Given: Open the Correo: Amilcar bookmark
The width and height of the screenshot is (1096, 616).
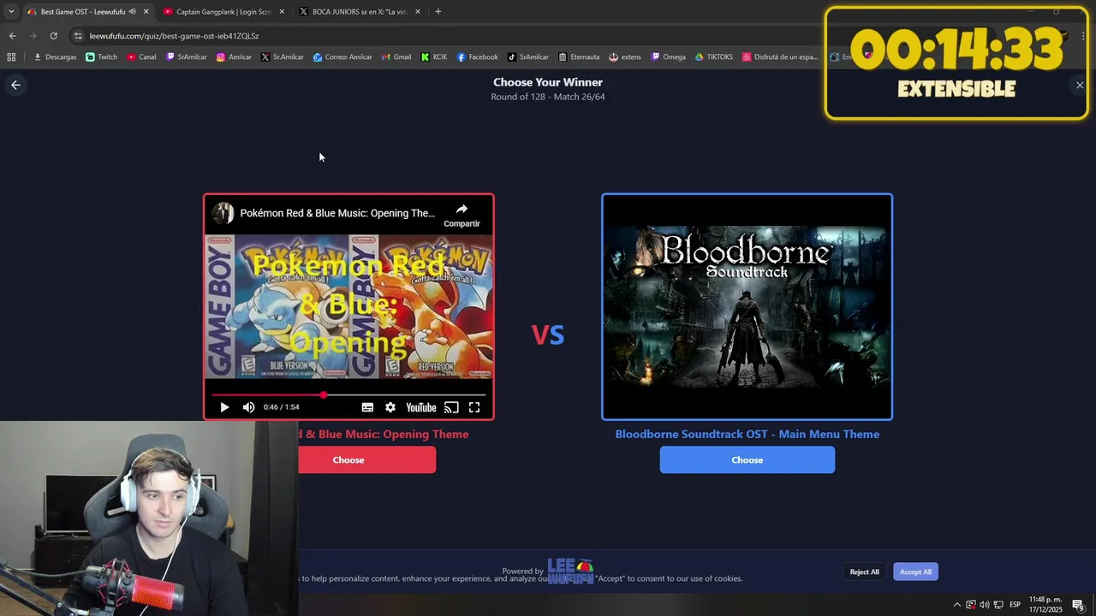Looking at the screenshot, I should (x=342, y=57).
